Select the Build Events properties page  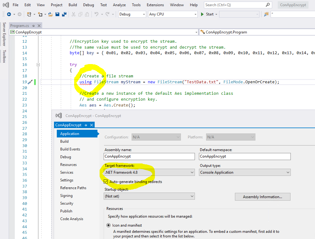pyautogui.click(x=70, y=149)
